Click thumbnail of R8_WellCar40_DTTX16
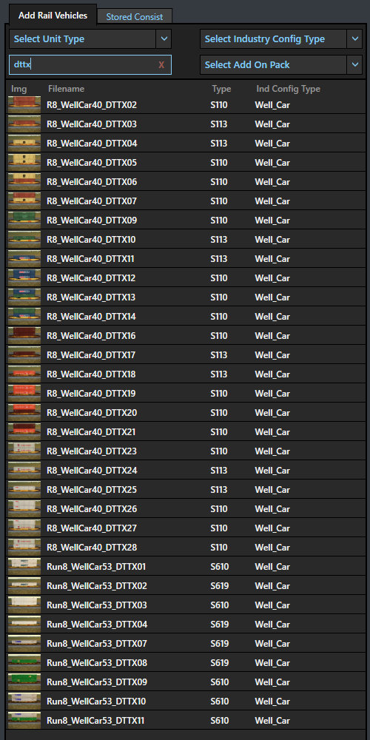Screen dimensions: 370x740 pos(24,335)
